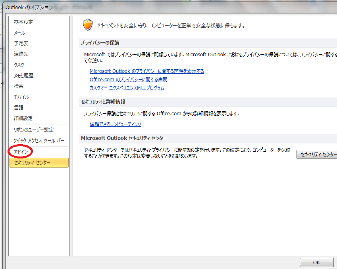Open クイック アクセス ツール バー settings
Viewport: 337px width, 269px height.
click(x=39, y=141)
